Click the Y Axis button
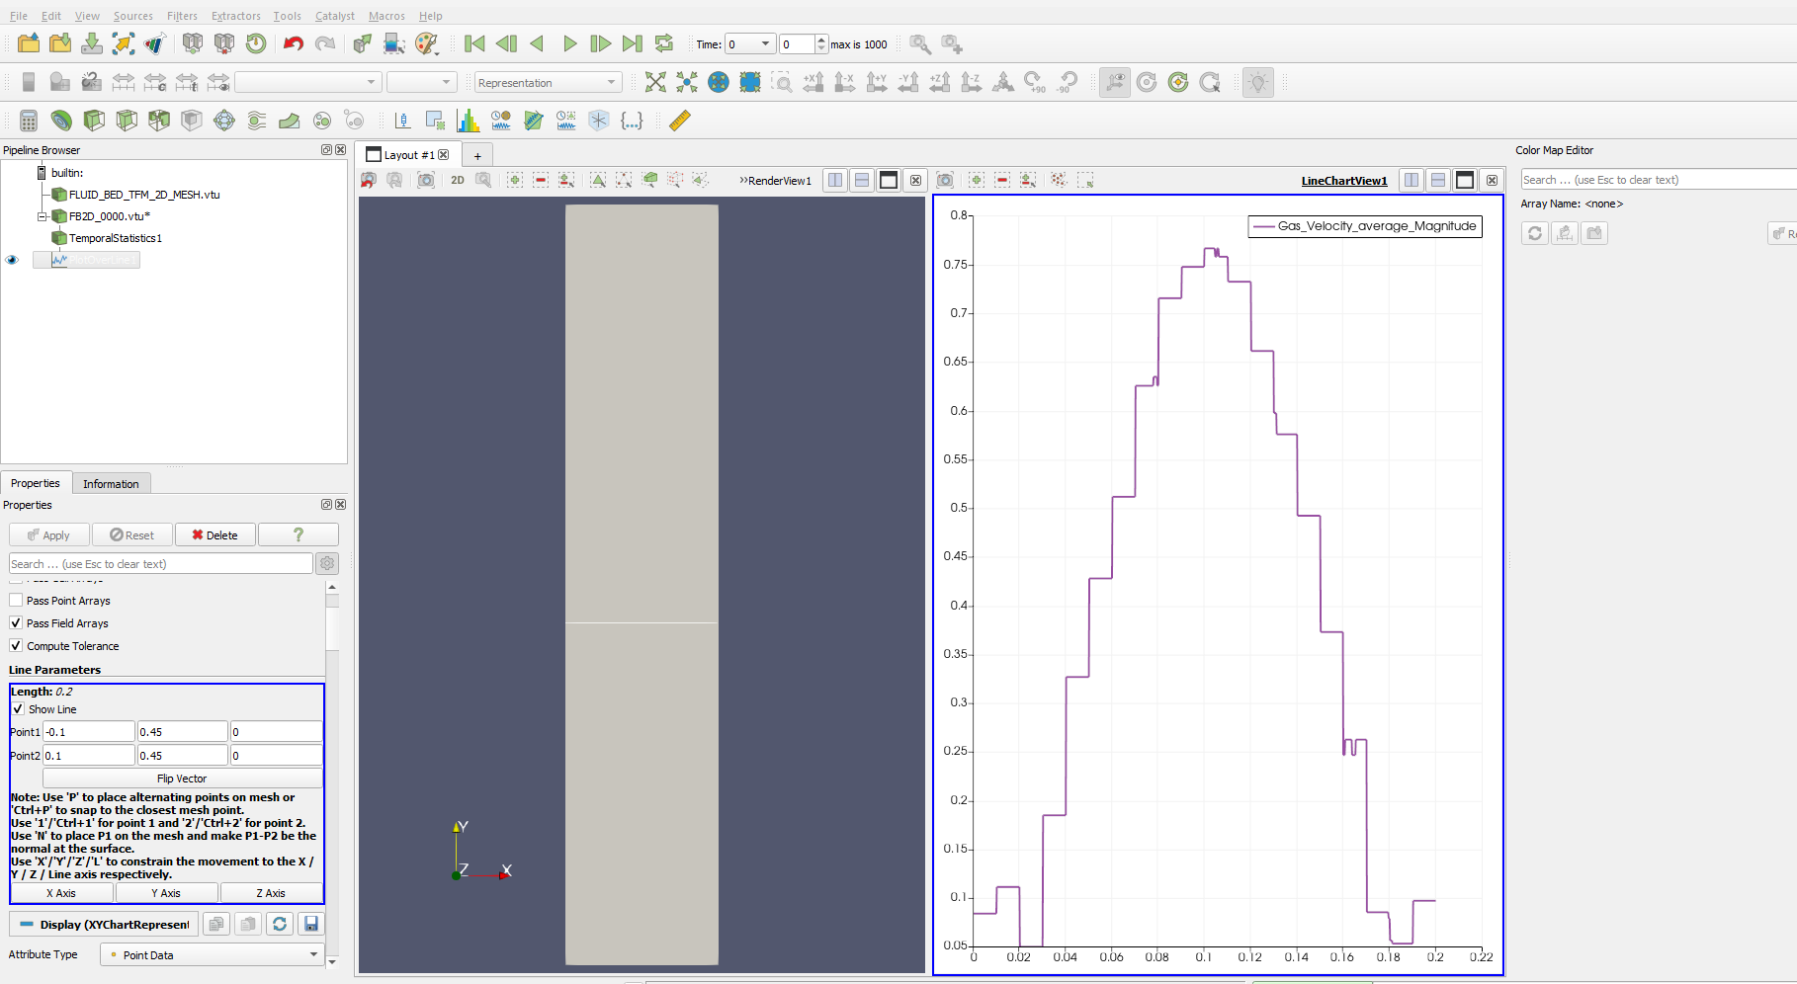This screenshot has height=984, width=1797. click(166, 893)
